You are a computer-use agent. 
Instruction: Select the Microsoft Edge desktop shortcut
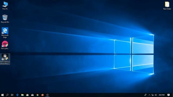coord(5,33)
